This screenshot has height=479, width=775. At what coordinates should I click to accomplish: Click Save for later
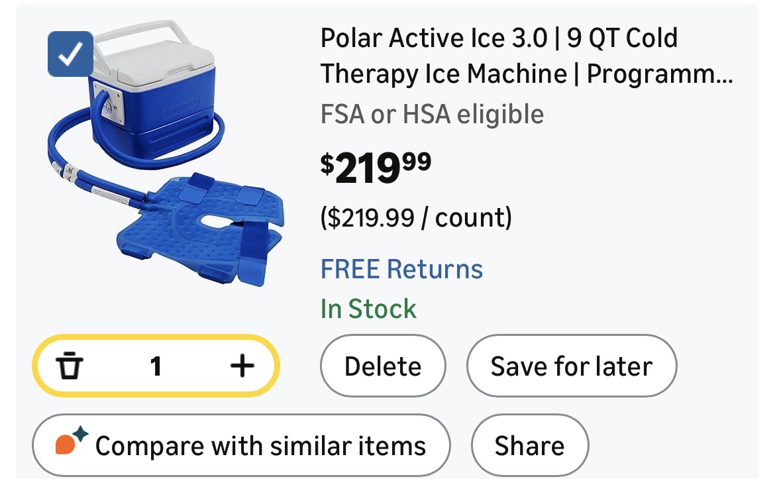(x=571, y=366)
